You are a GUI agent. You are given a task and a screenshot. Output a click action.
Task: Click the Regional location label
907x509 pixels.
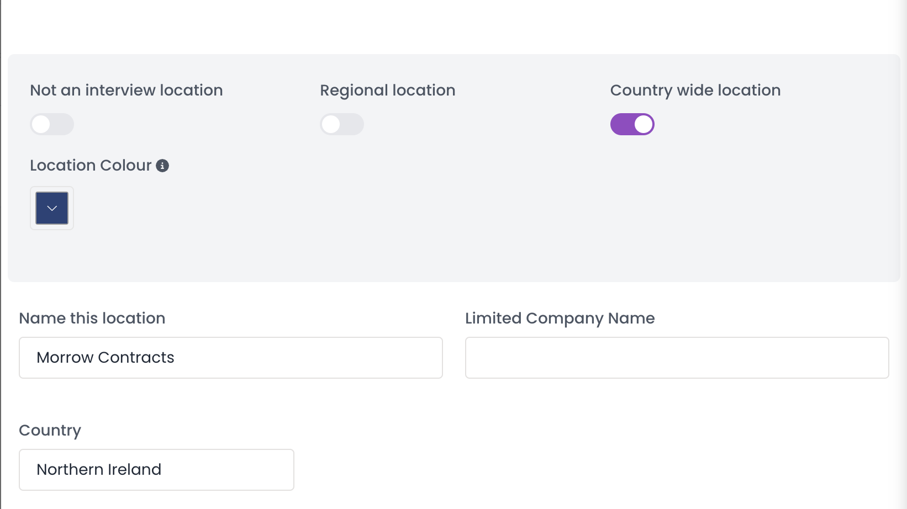coord(388,91)
